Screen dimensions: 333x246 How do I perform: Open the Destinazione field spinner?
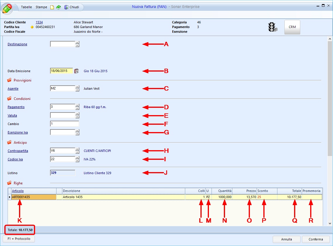tap(77, 44)
